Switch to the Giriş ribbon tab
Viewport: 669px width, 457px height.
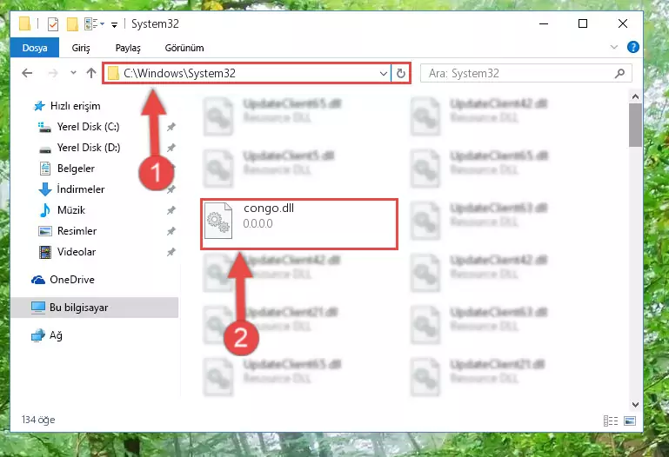[81, 48]
